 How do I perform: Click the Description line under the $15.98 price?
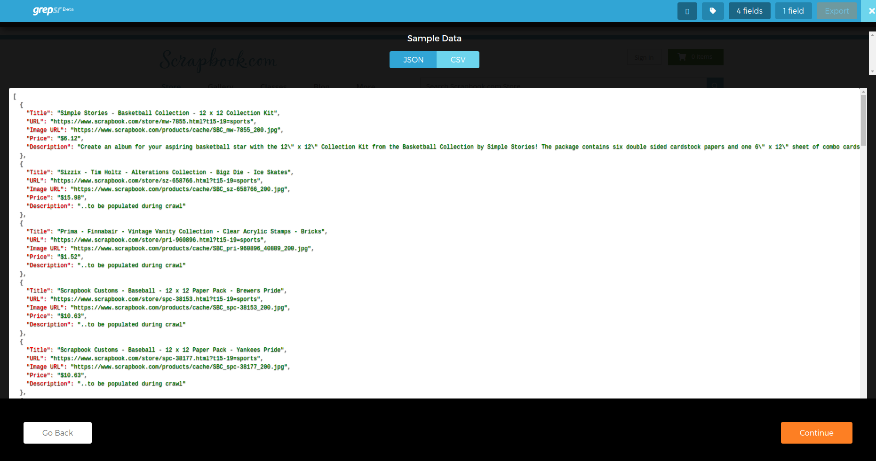tap(106, 206)
